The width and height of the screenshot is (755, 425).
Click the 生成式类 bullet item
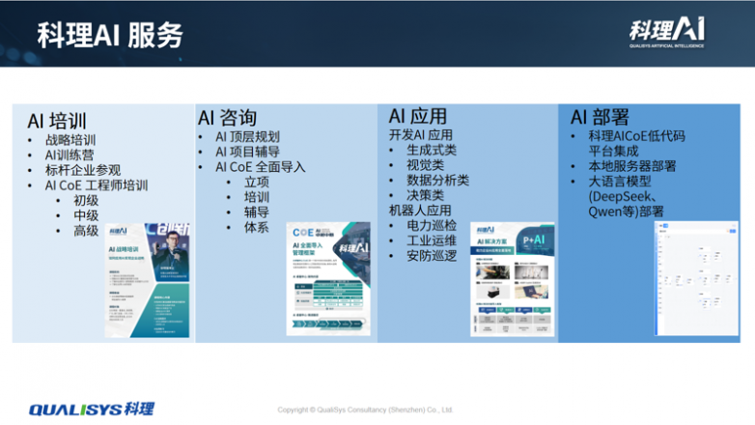[x=432, y=150]
